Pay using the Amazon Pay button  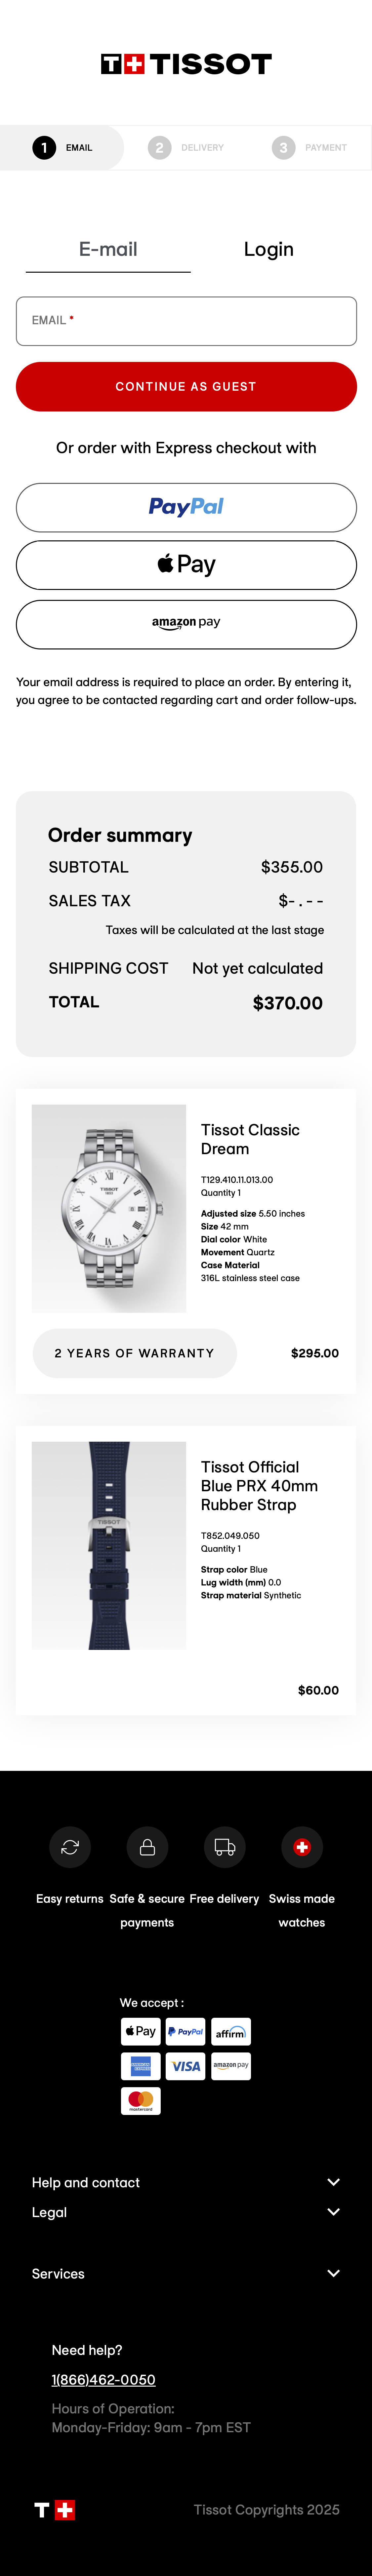(186, 624)
